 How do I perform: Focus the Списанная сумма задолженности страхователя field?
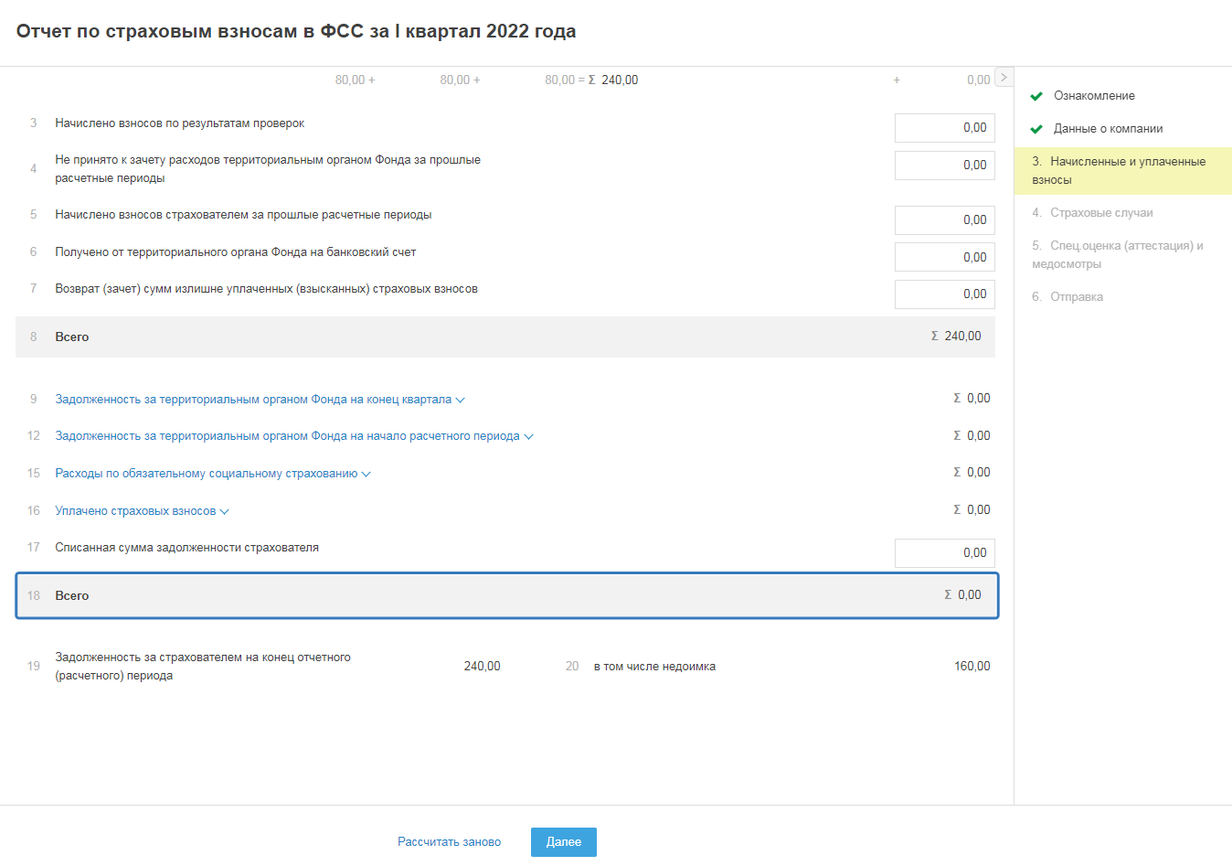(944, 553)
